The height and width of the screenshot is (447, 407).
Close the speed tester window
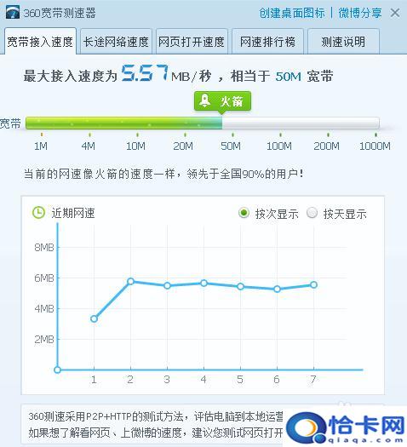[x=395, y=13]
